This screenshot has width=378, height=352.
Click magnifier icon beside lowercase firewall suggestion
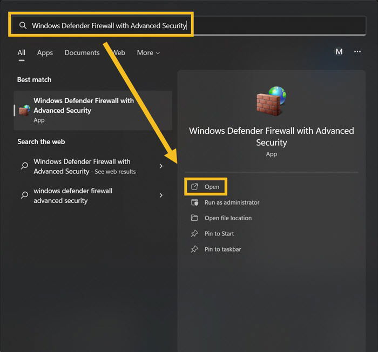(24, 195)
